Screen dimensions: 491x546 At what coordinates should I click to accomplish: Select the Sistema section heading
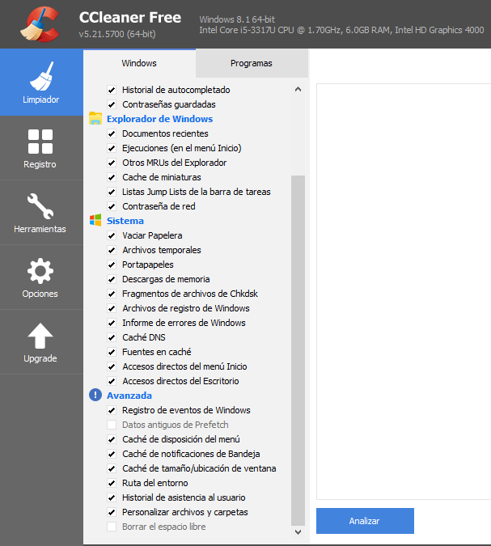(125, 221)
